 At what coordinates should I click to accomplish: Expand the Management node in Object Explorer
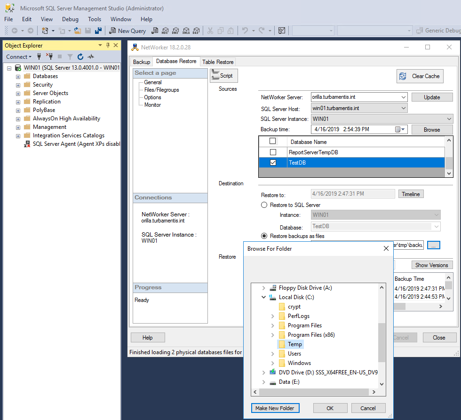(18, 127)
